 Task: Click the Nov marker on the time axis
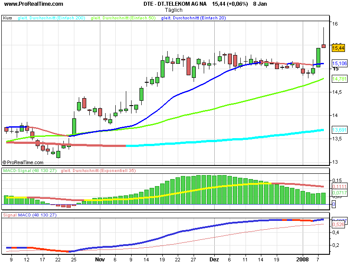pos(100,260)
